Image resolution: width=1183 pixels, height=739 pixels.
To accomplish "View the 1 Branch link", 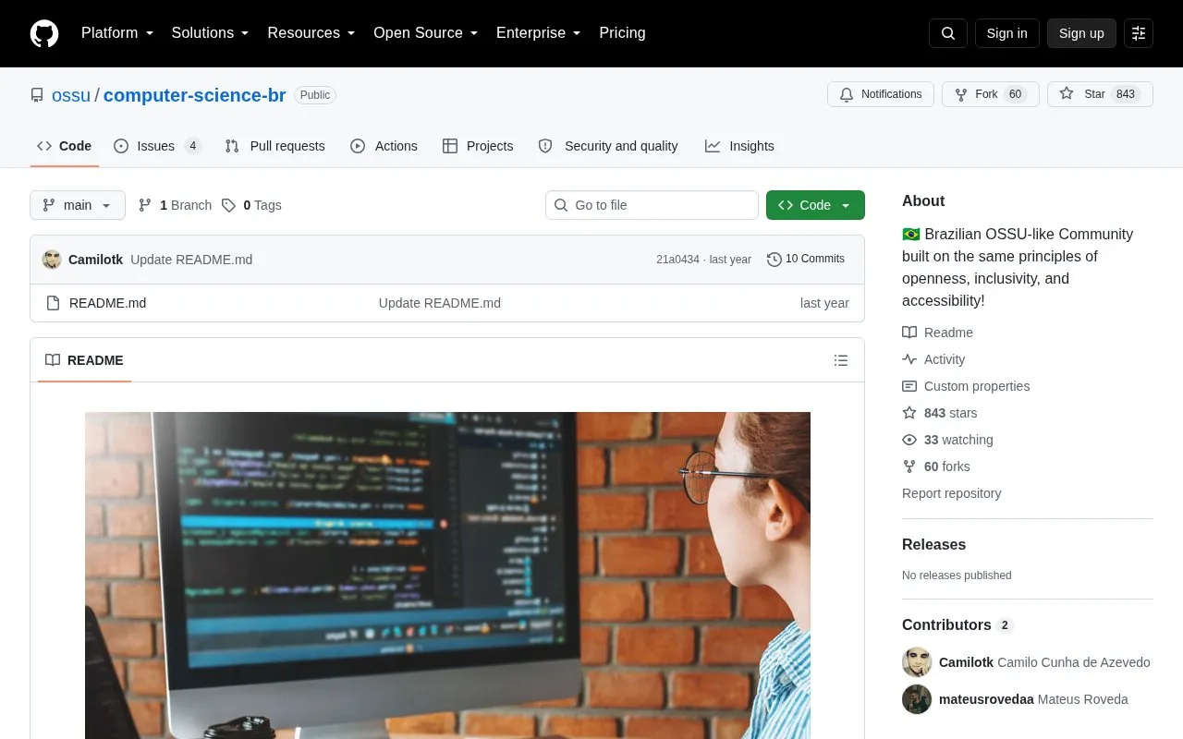I will pos(175,205).
